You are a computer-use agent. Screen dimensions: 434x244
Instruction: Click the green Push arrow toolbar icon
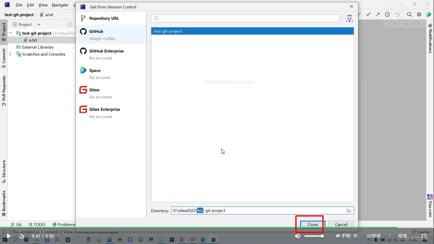pos(378,14)
